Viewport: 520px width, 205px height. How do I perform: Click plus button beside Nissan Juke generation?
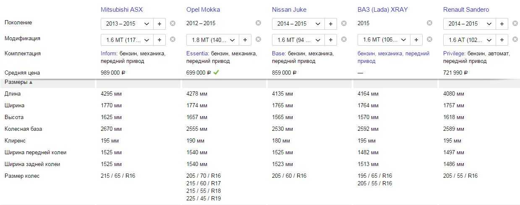coord(331,24)
